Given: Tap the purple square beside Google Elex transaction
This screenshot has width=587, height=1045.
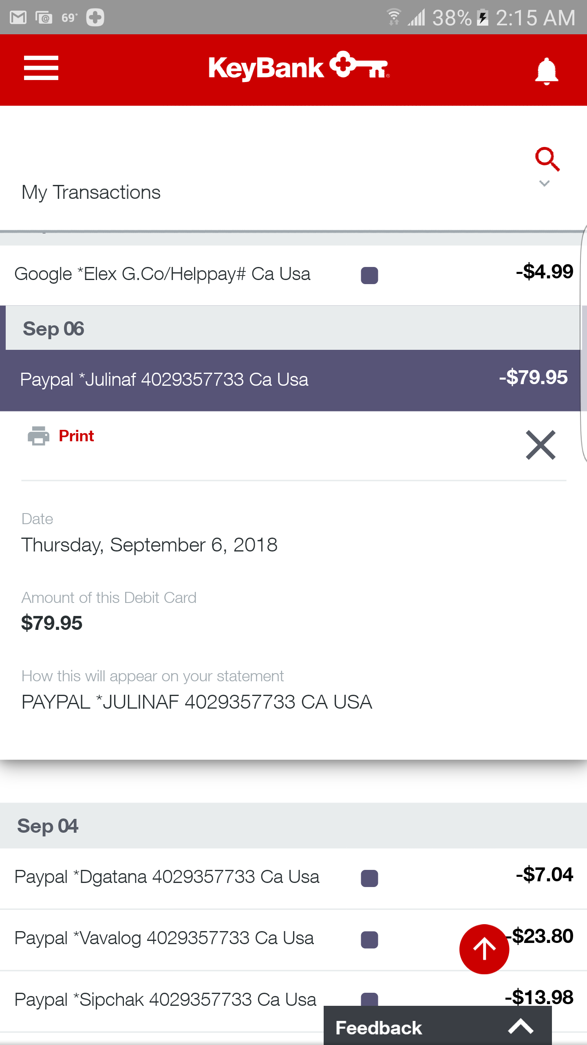Looking at the screenshot, I should pos(369,275).
